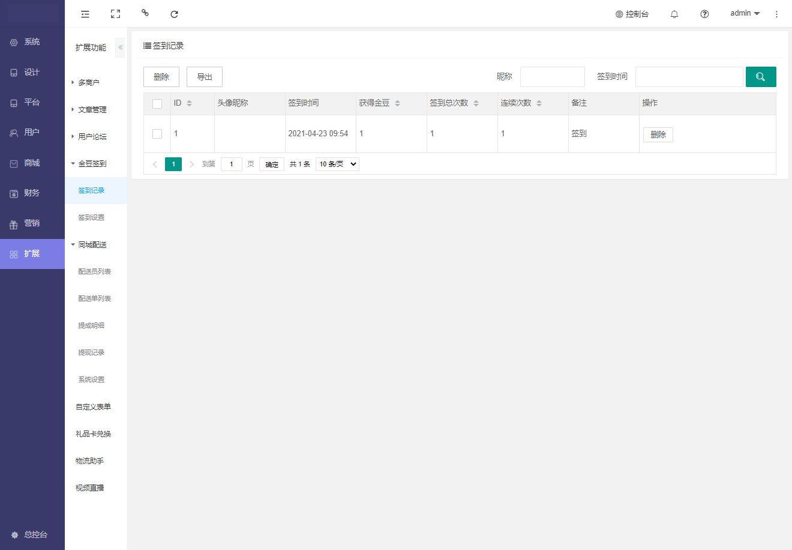Open notifications bell icon
792x550 pixels.
pyautogui.click(x=674, y=14)
